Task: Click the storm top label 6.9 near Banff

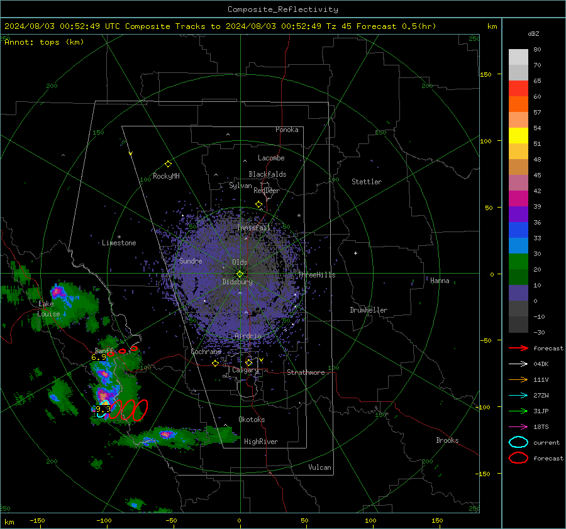Action: [x=99, y=357]
